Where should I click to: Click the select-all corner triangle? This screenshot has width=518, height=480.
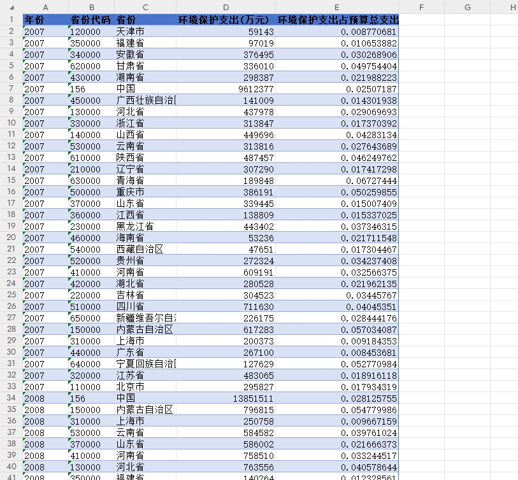[12, 8]
